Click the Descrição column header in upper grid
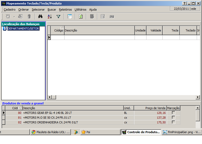 pyautogui.click(x=99, y=30)
